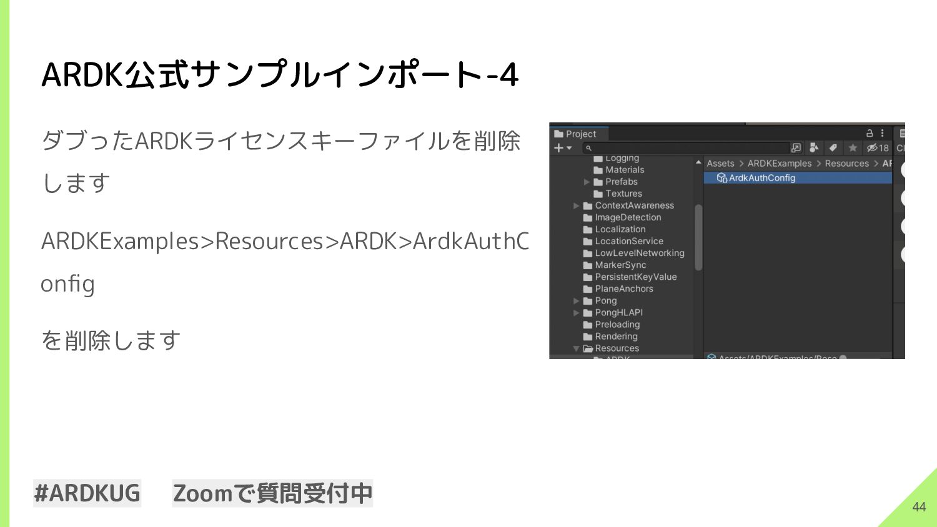Click the folder tree scrollbar thumb

698,237
